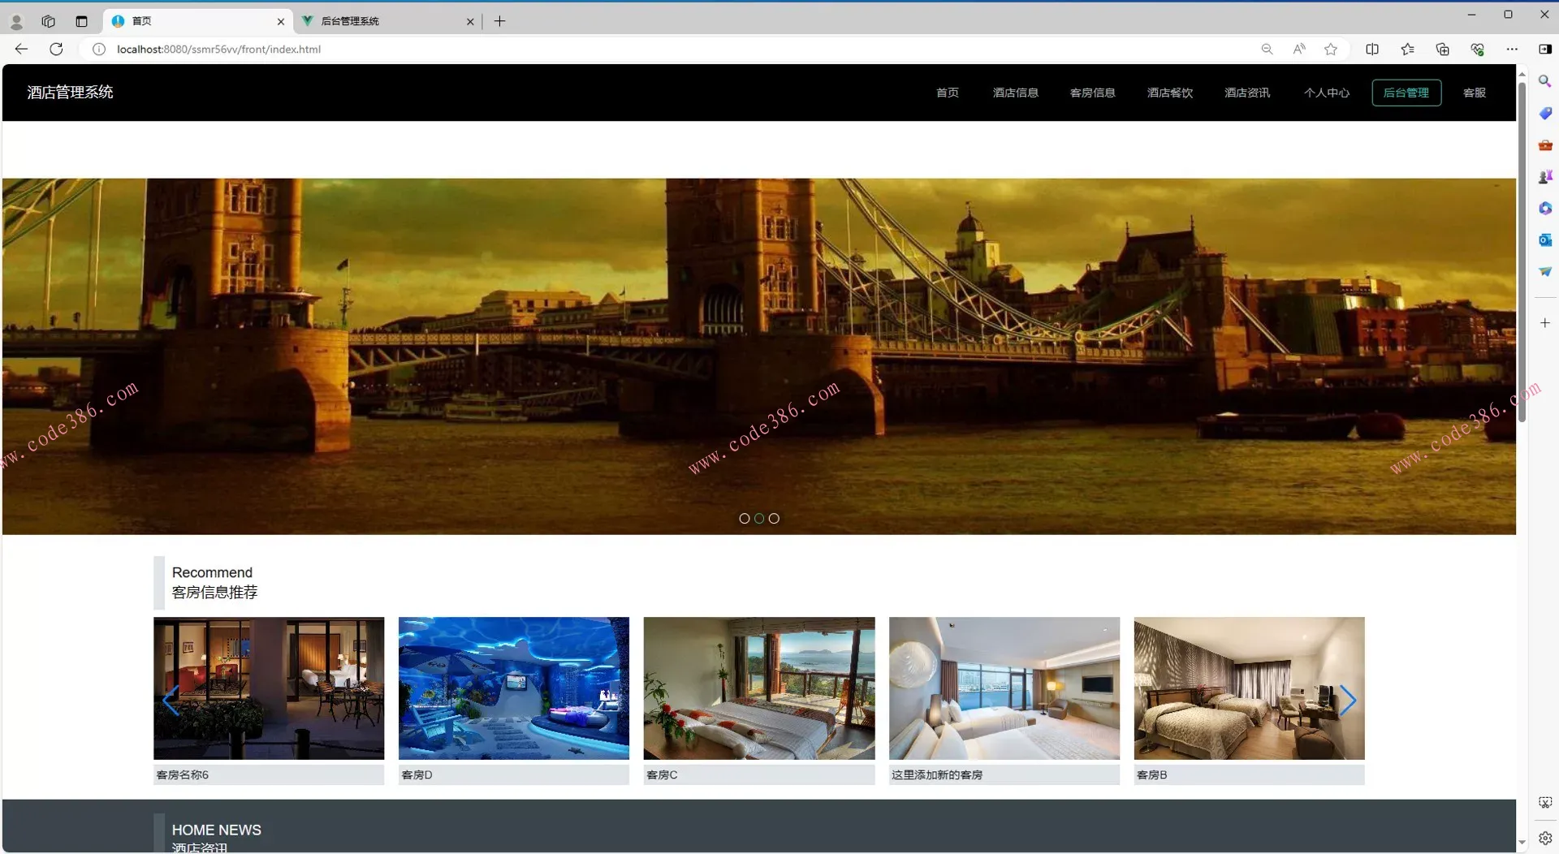Open Outlook icon in sidebar
The height and width of the screenshot is (854, 1559).
(1544, 239)
